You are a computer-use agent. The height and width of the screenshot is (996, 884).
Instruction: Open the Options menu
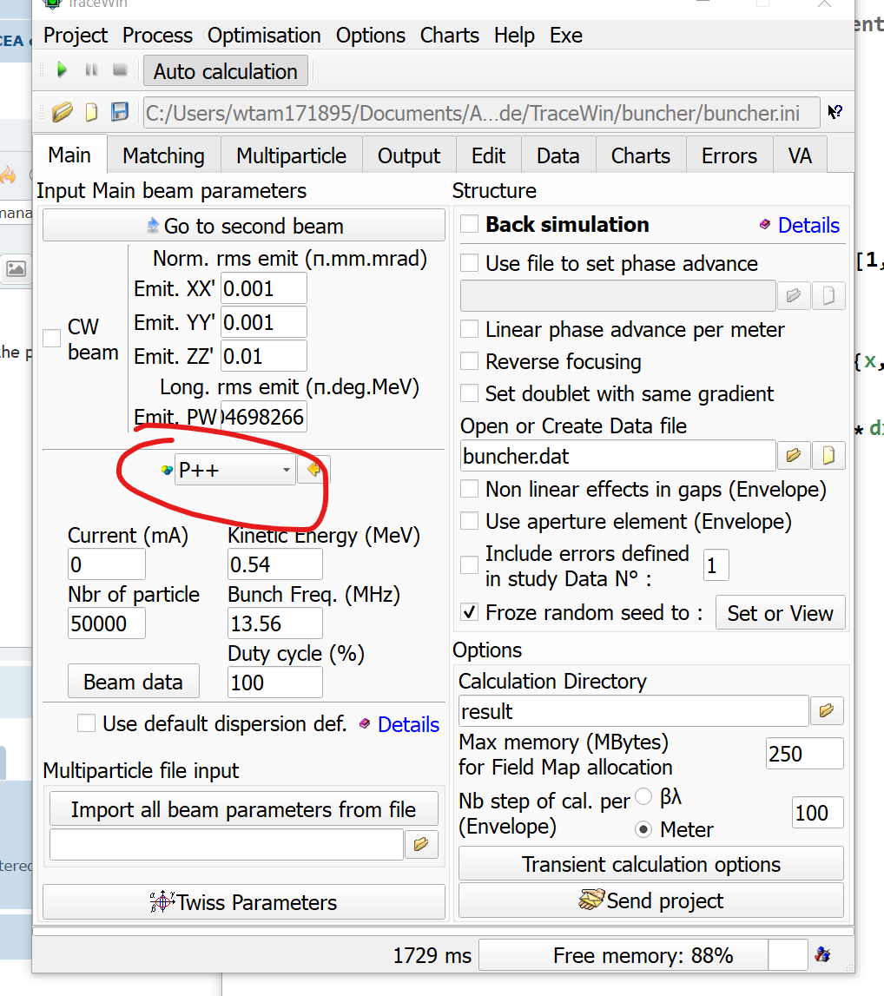pos(370,36)
